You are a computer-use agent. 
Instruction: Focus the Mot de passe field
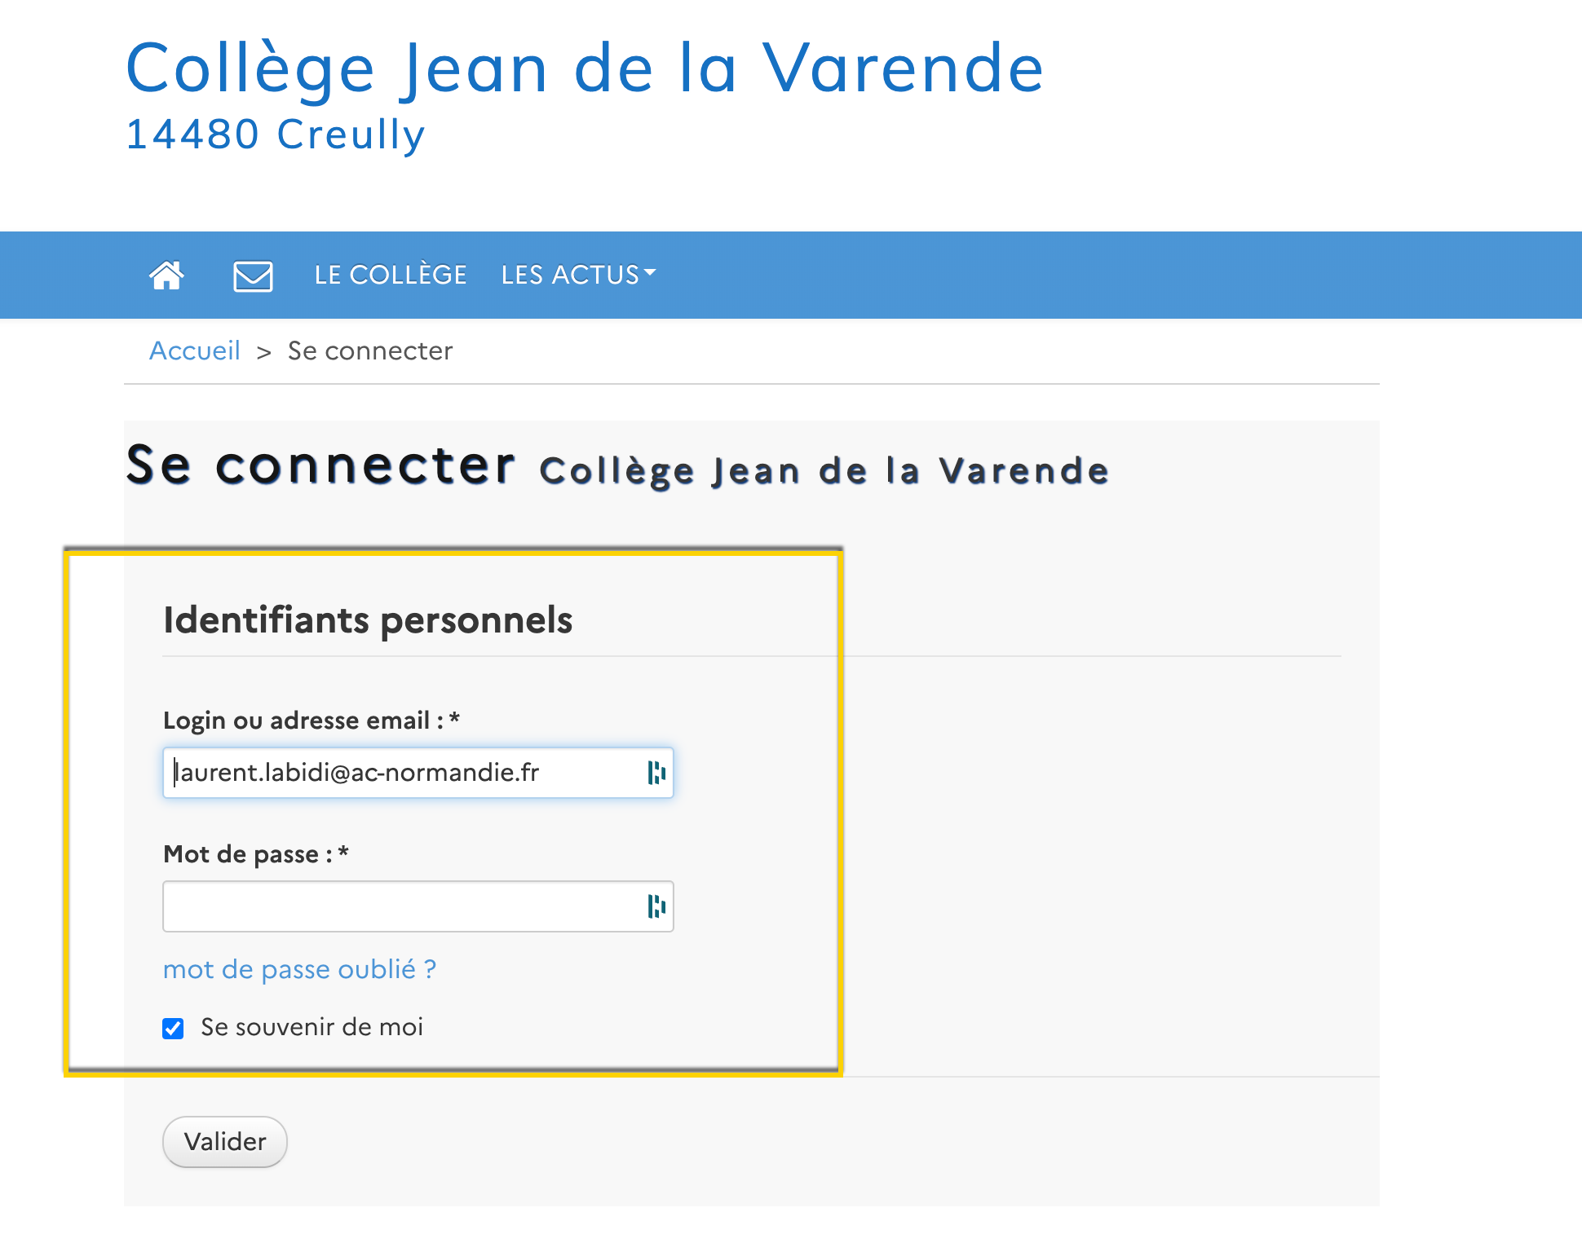(x=418, y=906)
